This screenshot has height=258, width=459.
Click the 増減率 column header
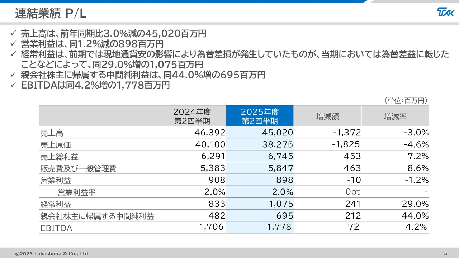coord(395,116)
